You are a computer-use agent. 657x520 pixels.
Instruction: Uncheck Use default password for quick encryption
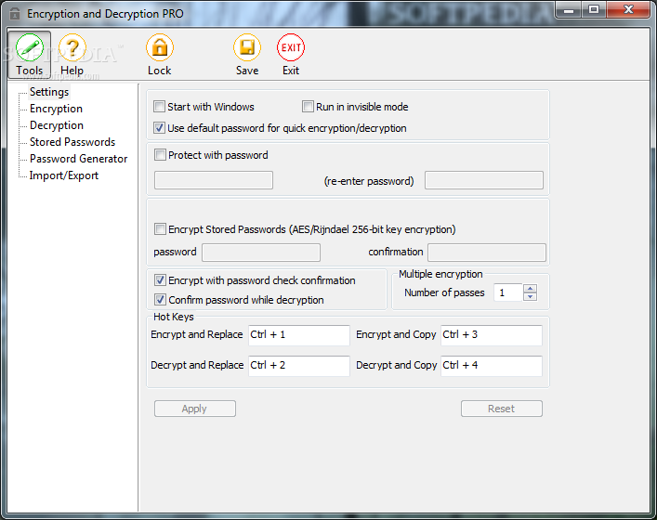click(159, 128)
